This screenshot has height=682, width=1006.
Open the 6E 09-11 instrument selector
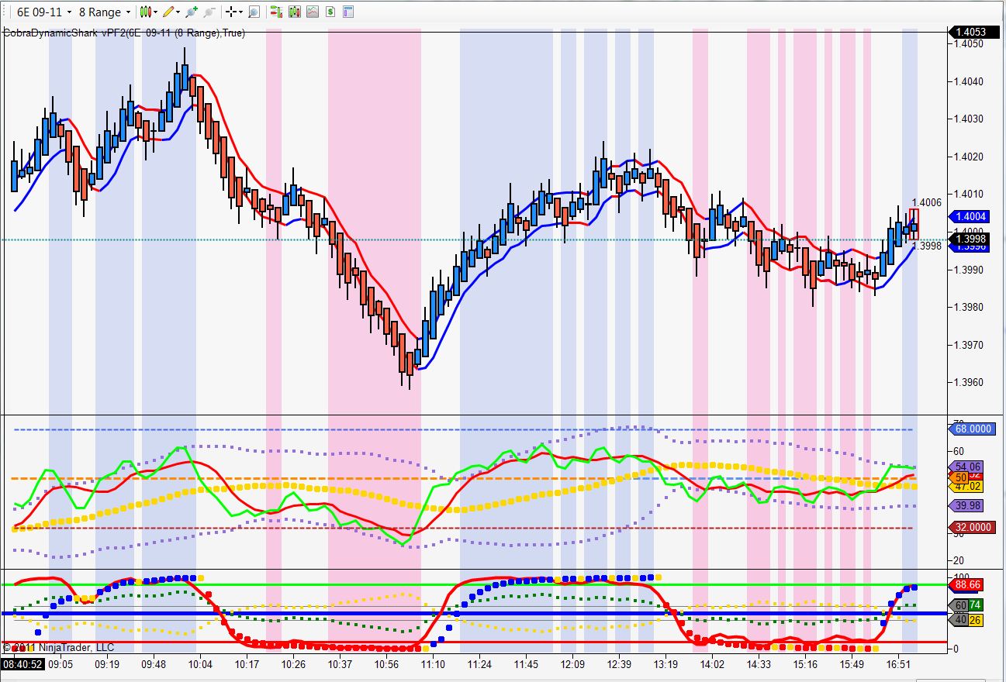click(44, 12)
